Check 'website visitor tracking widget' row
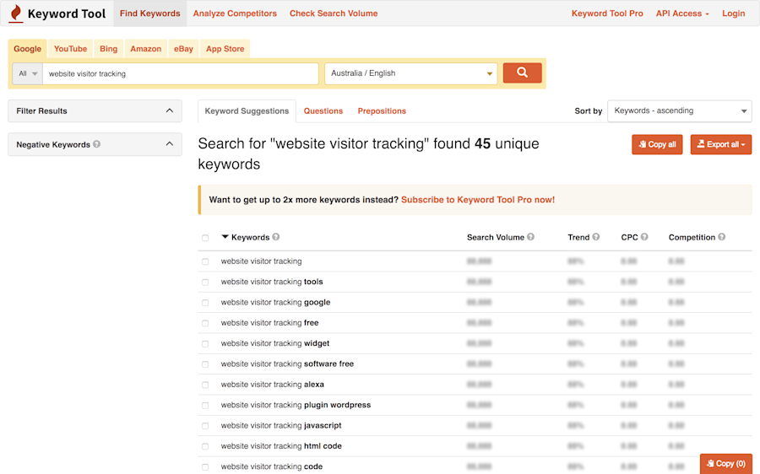Image resolution: width=760 pixels, height=474 pixels. [205, 344]
